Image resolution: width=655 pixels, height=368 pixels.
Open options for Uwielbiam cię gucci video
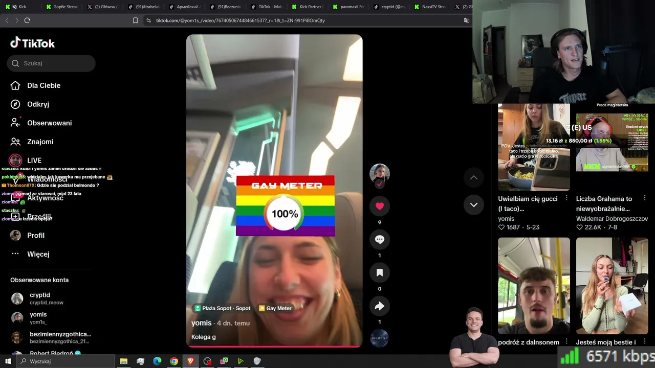pos(566,198)
